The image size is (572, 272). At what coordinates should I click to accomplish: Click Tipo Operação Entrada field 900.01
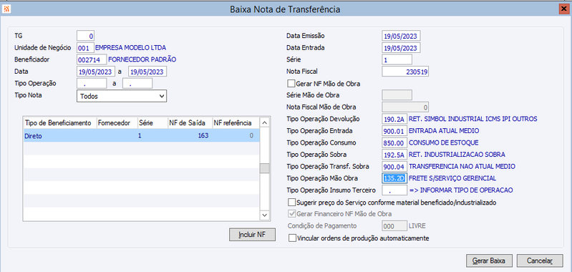pos(394,131)
